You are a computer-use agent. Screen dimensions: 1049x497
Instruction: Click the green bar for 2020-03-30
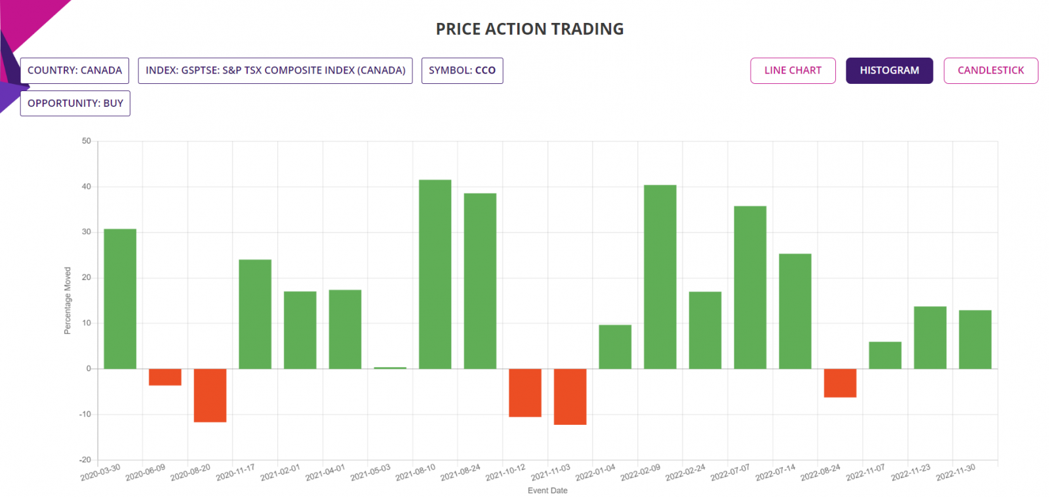pyautogui.click(x=120, y=299)
